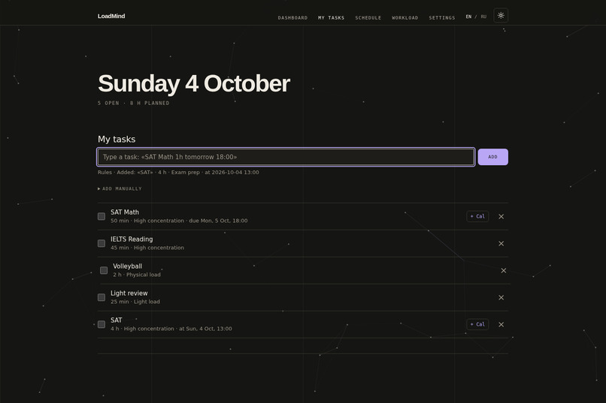Delete the IELTS Reading task
The image size is (606, 403).
point(501,244)
